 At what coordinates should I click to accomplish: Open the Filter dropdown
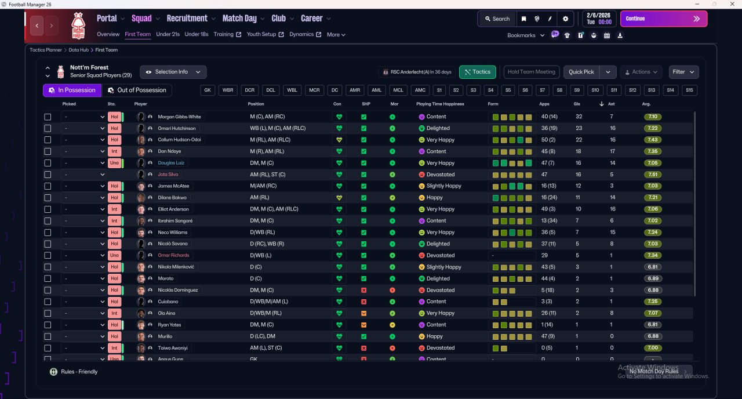point(683,72)
